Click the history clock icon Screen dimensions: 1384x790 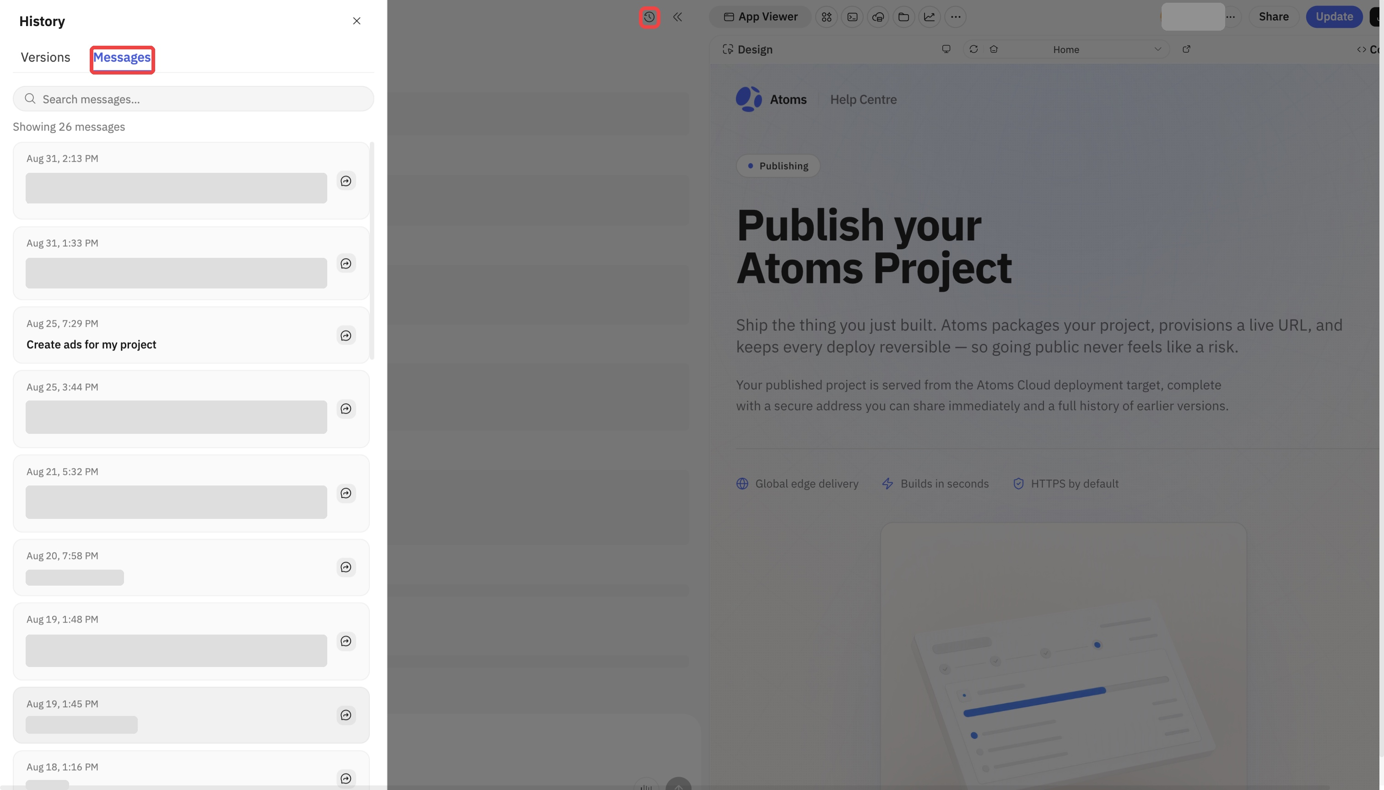pos(649,17)
